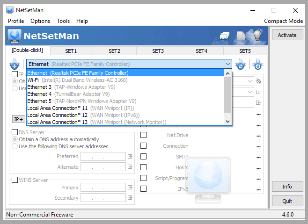308x224 pixels.
Task: Open the Profile menu
Action: (x=16, y=21)
